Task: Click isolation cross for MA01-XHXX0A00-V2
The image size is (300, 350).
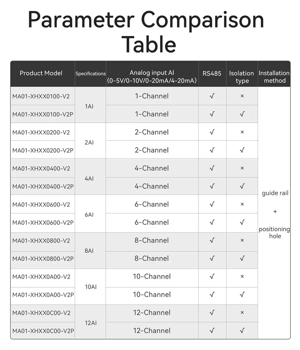Action: point(242,276)
